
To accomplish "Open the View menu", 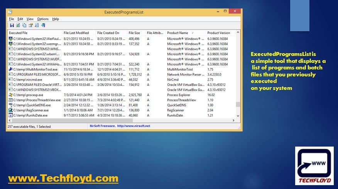I will tap(30, 19).
